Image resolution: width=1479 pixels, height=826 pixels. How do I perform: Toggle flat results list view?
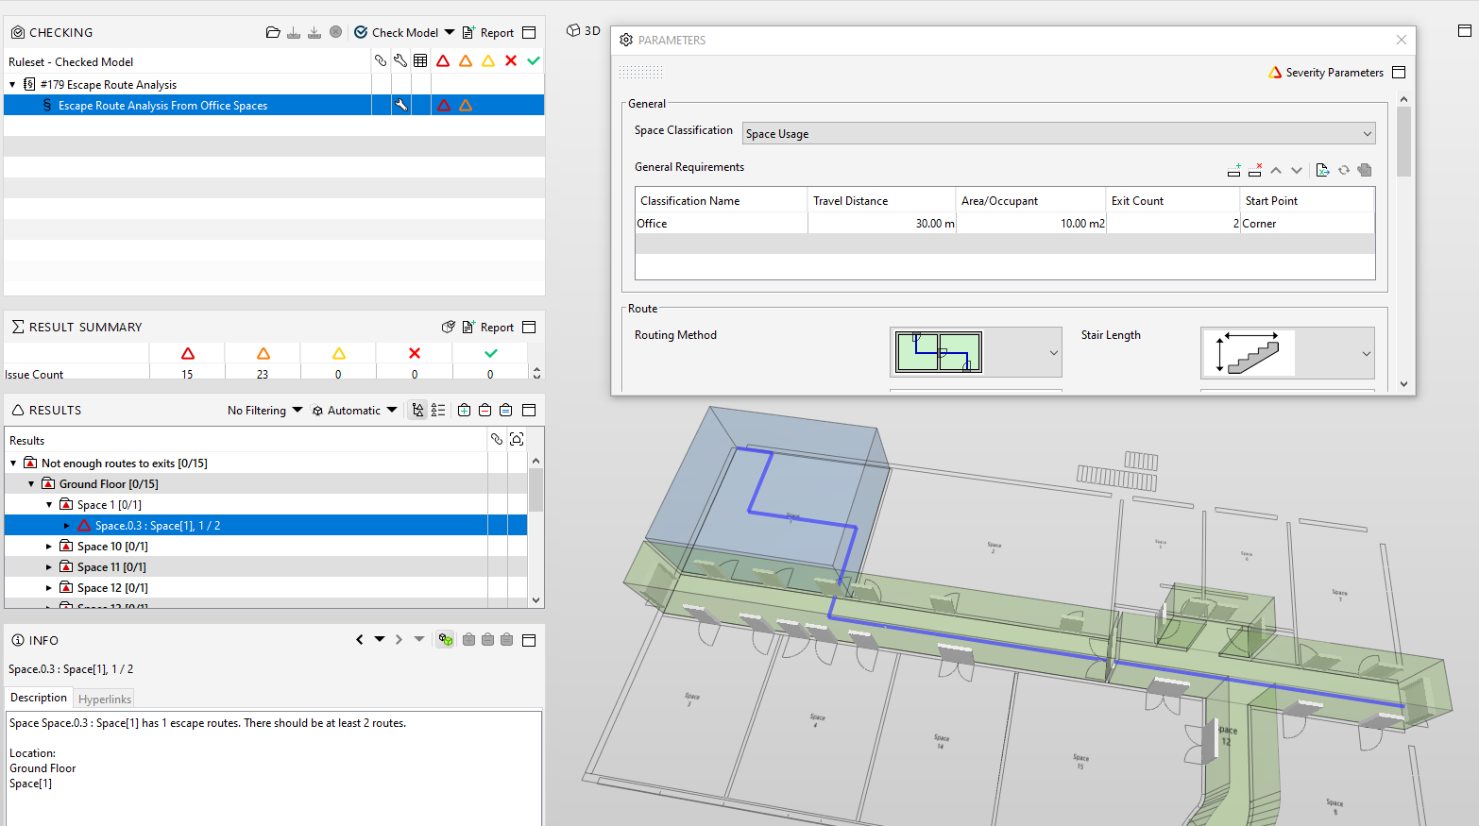[x=438, y=410]
